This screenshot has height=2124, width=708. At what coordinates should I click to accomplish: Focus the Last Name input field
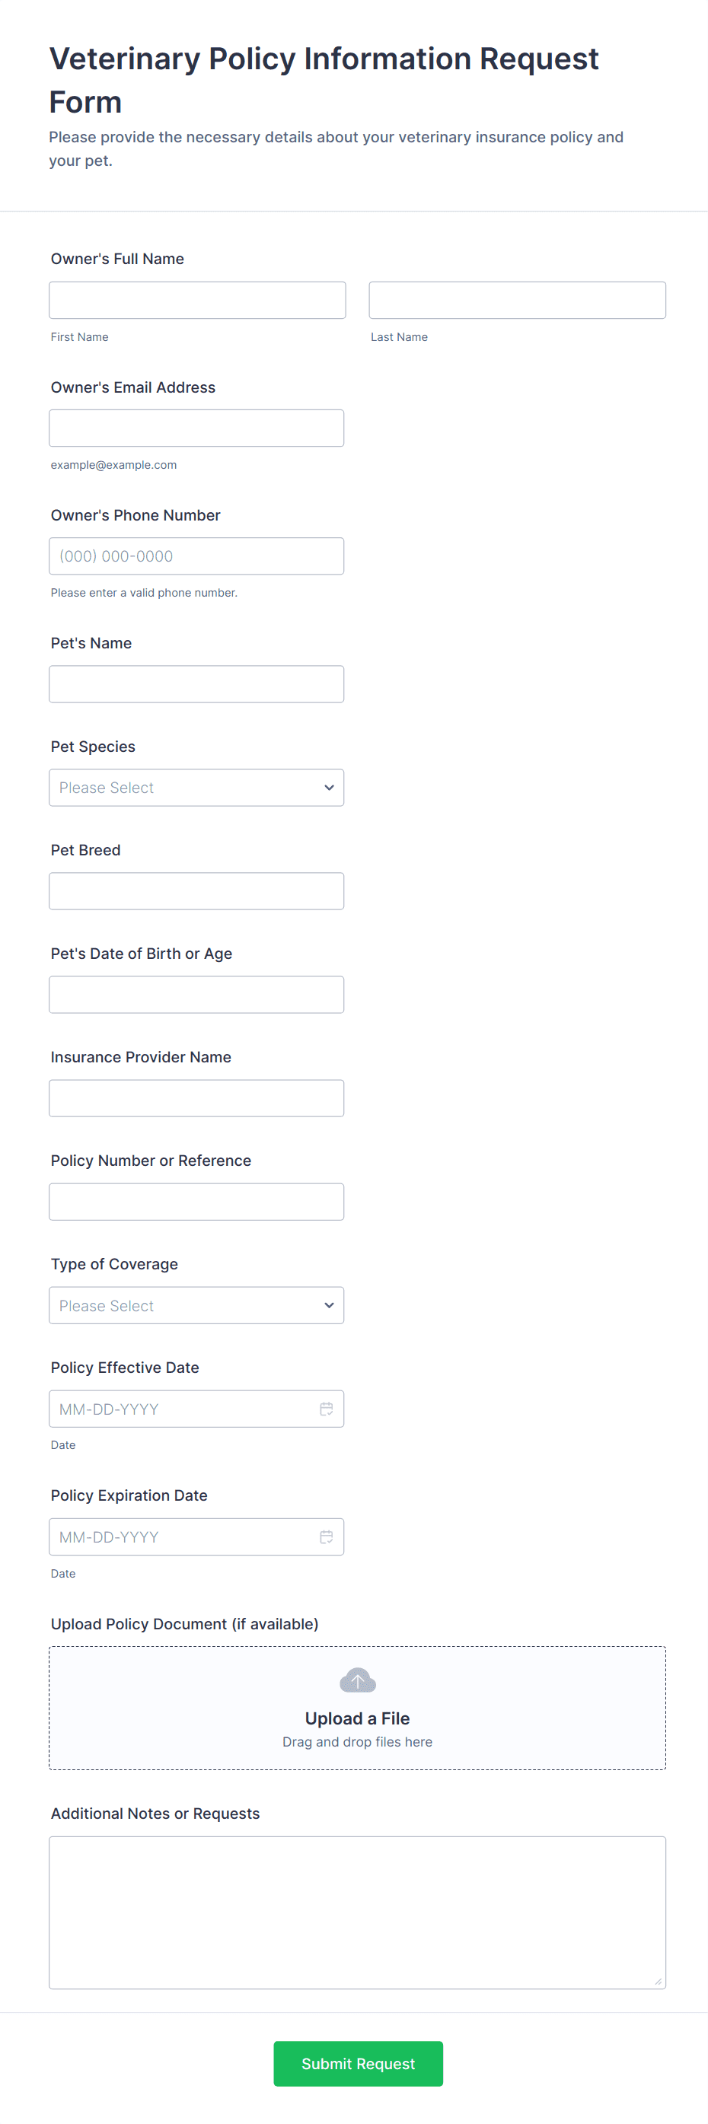(x=517, y=300)
